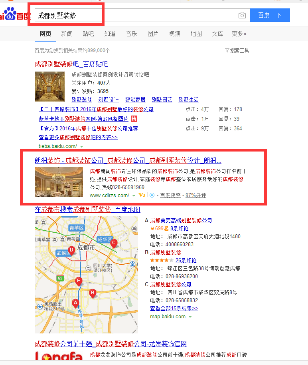308x365 pixels.
Task: Select the 网页 tab
Action: tap(45, 34)
